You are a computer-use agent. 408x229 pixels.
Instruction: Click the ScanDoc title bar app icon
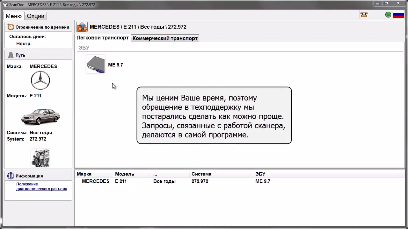click(x=5, y=4)
